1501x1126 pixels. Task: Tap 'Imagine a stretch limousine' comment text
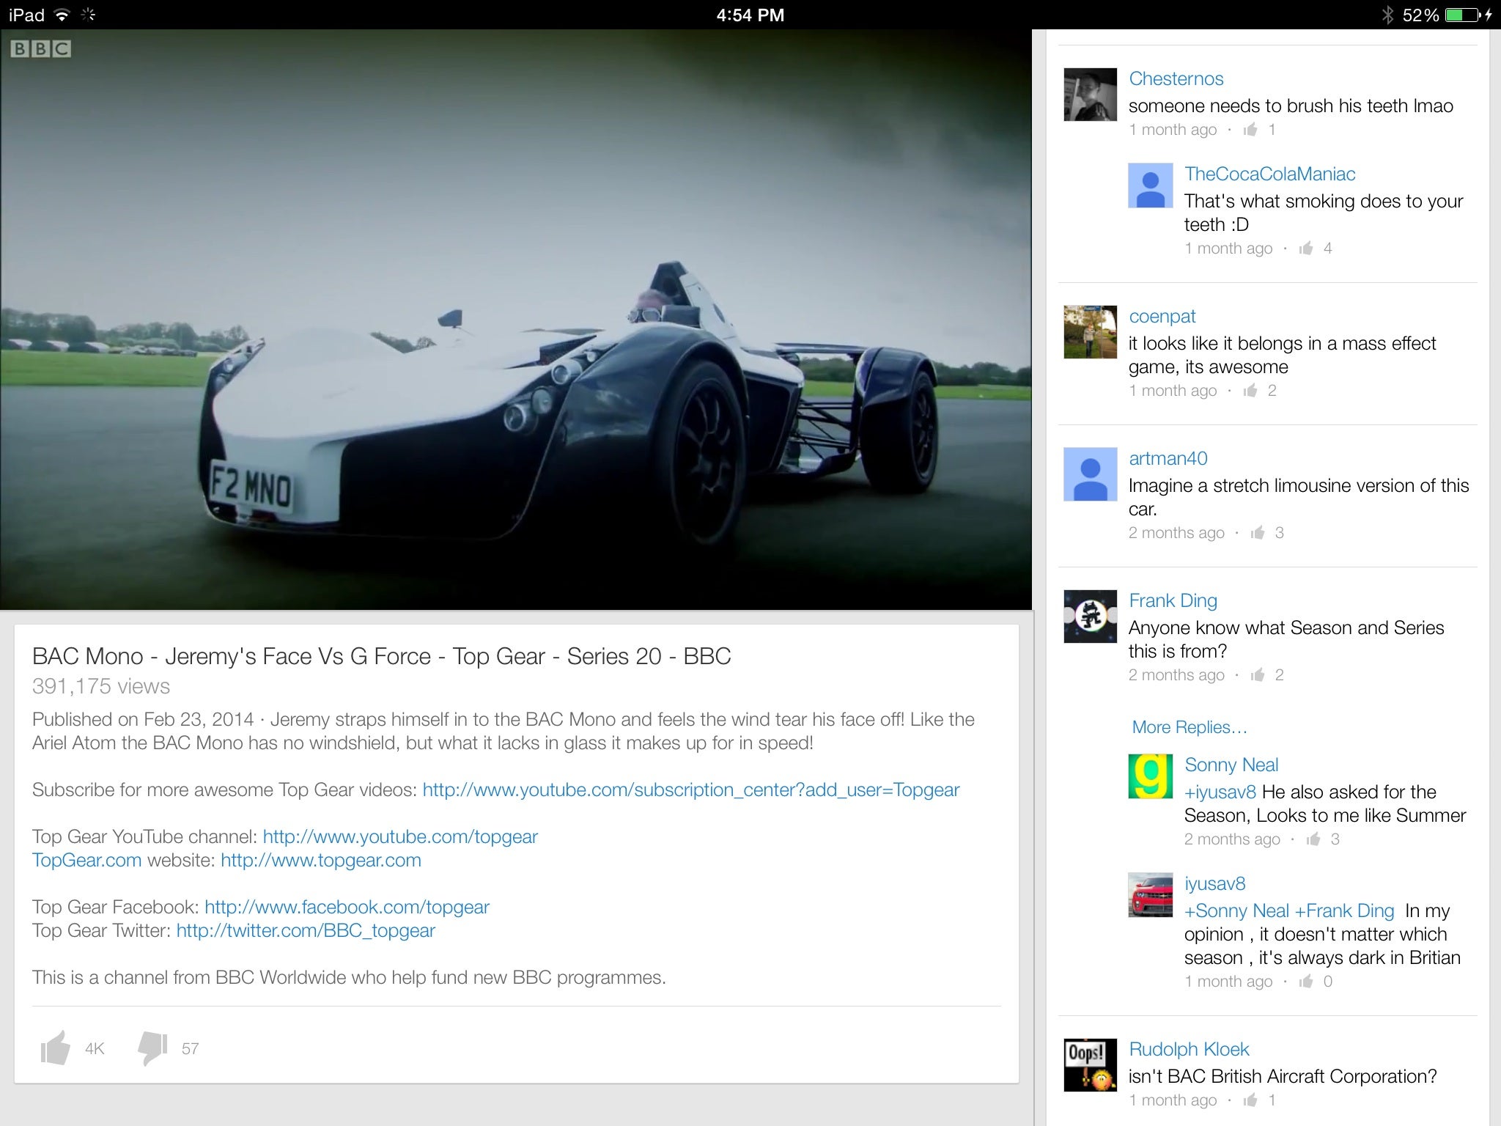pos(1299,497)
